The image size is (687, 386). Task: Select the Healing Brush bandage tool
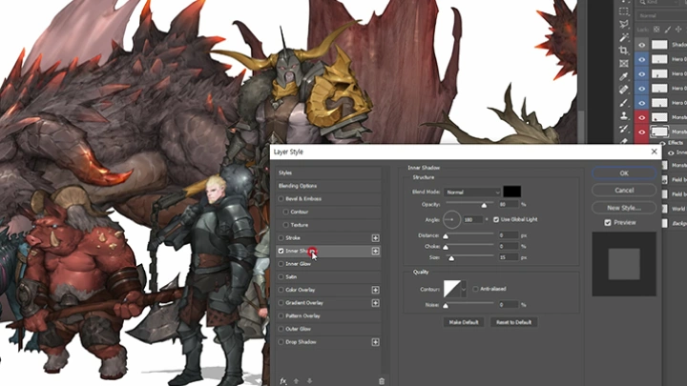tap(624, 90)
